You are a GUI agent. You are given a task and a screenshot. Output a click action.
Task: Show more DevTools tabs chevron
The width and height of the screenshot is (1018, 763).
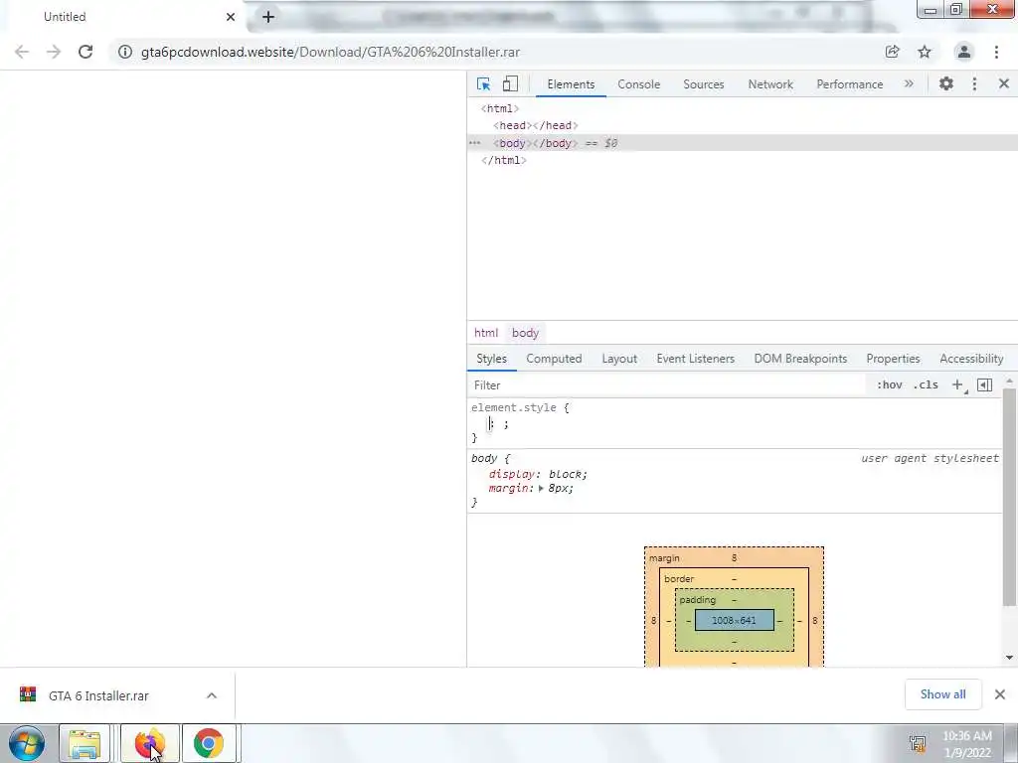tap(909, 83)
